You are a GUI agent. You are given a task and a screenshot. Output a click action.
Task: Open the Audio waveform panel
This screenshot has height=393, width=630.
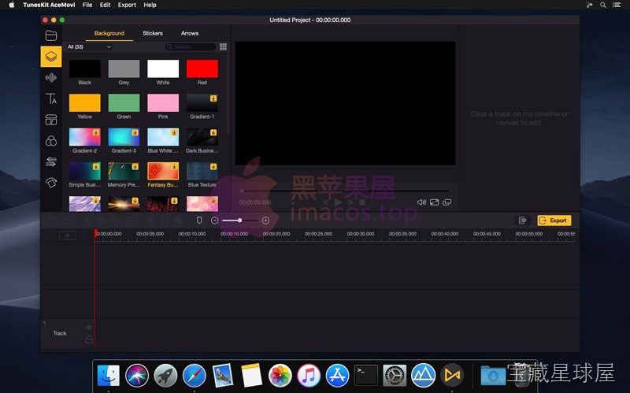[x=51, y=77]
